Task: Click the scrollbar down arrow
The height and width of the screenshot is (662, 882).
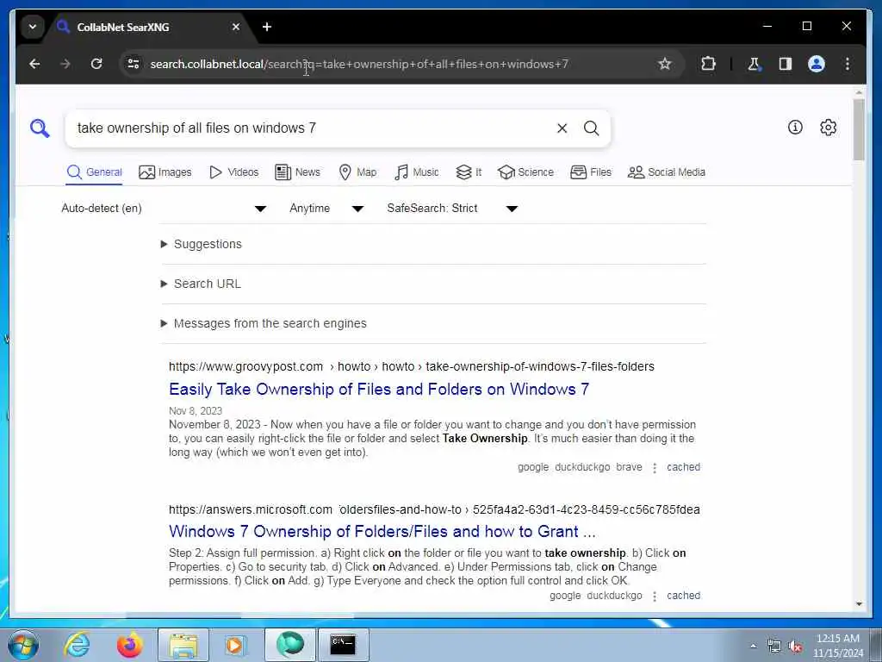Action: pos(859,604)
